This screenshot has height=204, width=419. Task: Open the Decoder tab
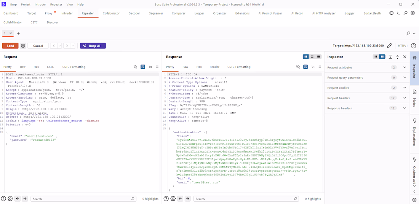click(134, 13)
